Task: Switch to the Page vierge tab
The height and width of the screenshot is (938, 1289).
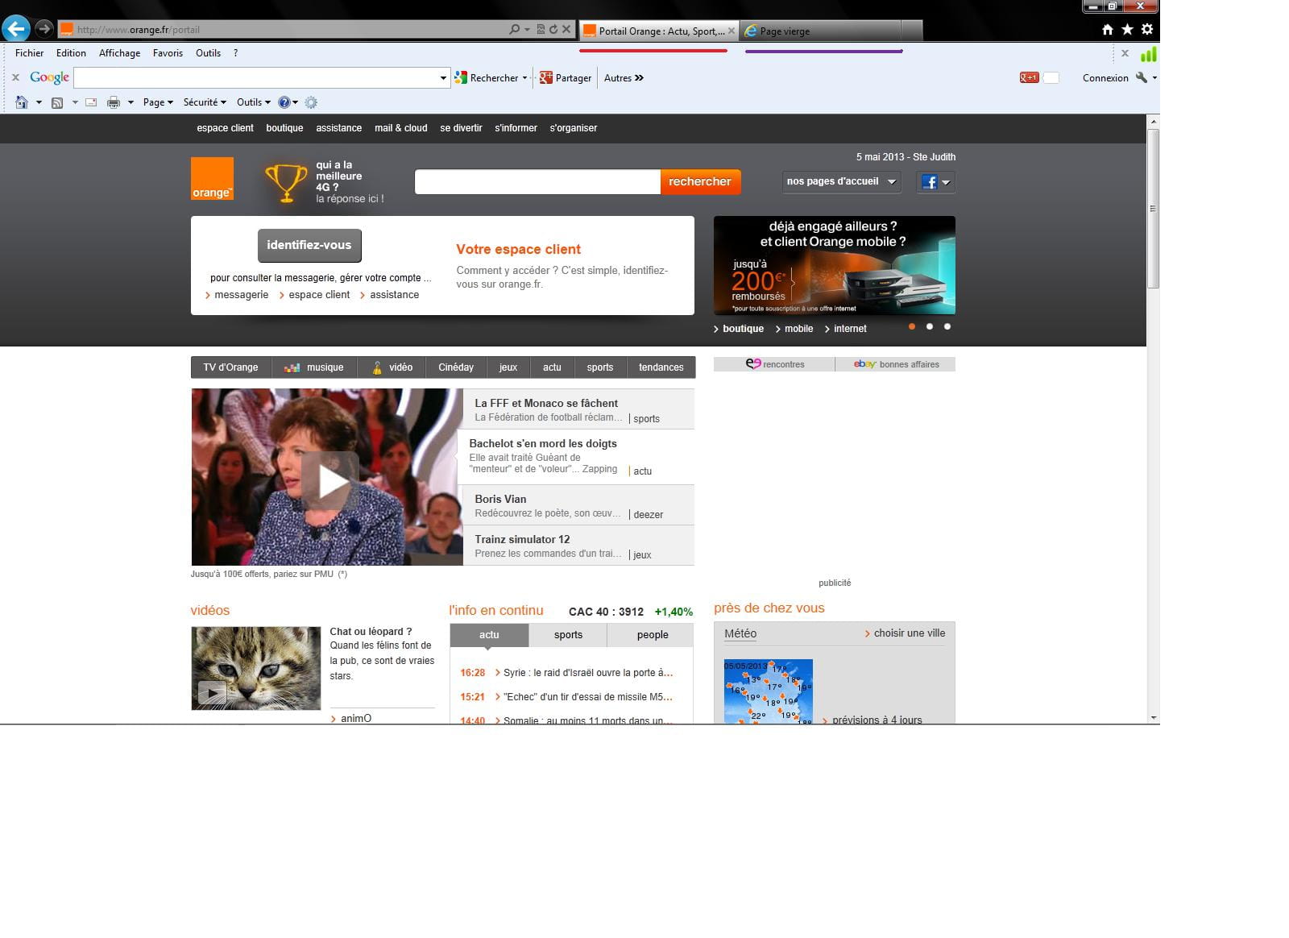Action: click(x=820, y=31)
